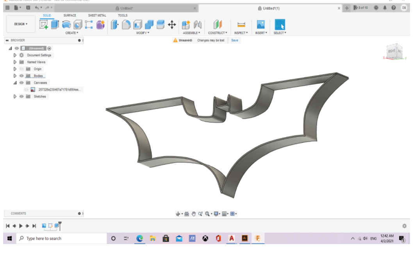This screenshot has width=419, height=253.
Task: Click the ViewCube RIGHT face
Action: click(392, 51)
